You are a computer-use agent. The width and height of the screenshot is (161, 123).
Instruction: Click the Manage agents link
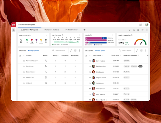(x=100, y=50)
